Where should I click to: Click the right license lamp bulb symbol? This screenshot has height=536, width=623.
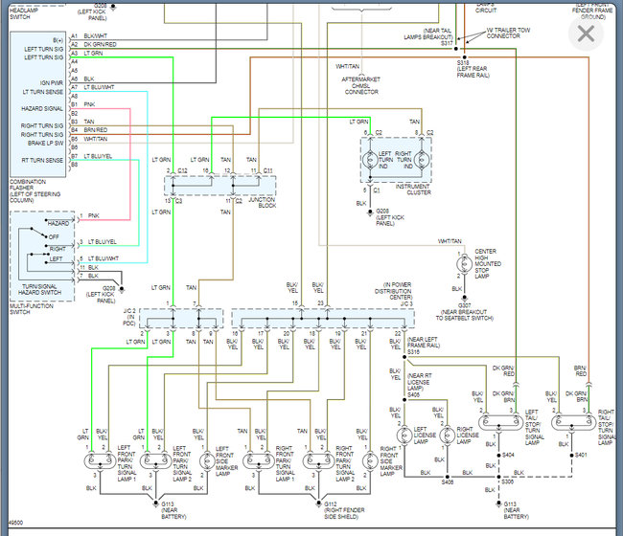pos(447,435)
